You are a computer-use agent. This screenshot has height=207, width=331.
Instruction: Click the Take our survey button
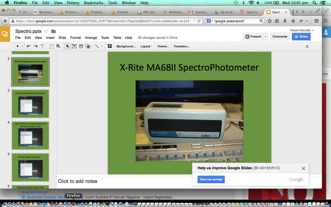211,179
